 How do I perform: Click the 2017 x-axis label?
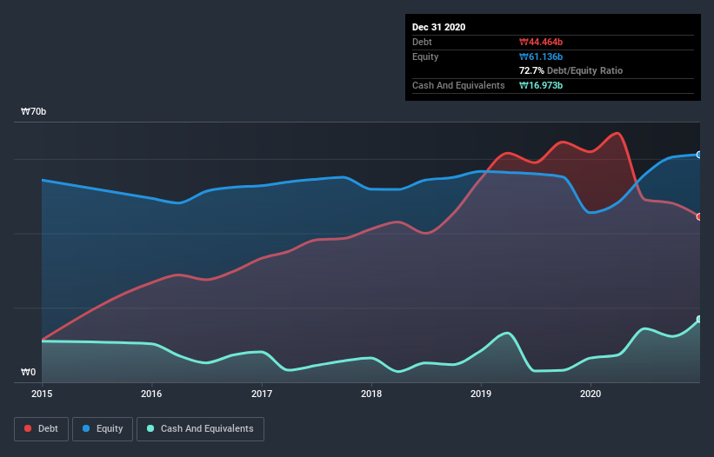point(262,394)
